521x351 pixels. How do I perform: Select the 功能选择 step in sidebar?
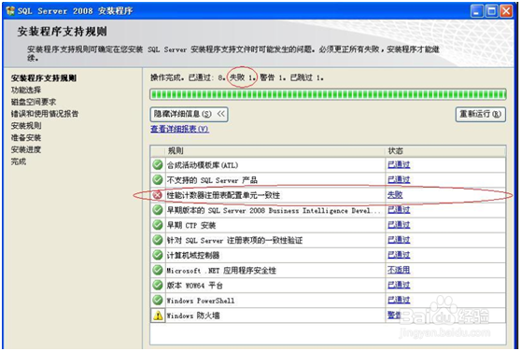click(x=26, y=90)
